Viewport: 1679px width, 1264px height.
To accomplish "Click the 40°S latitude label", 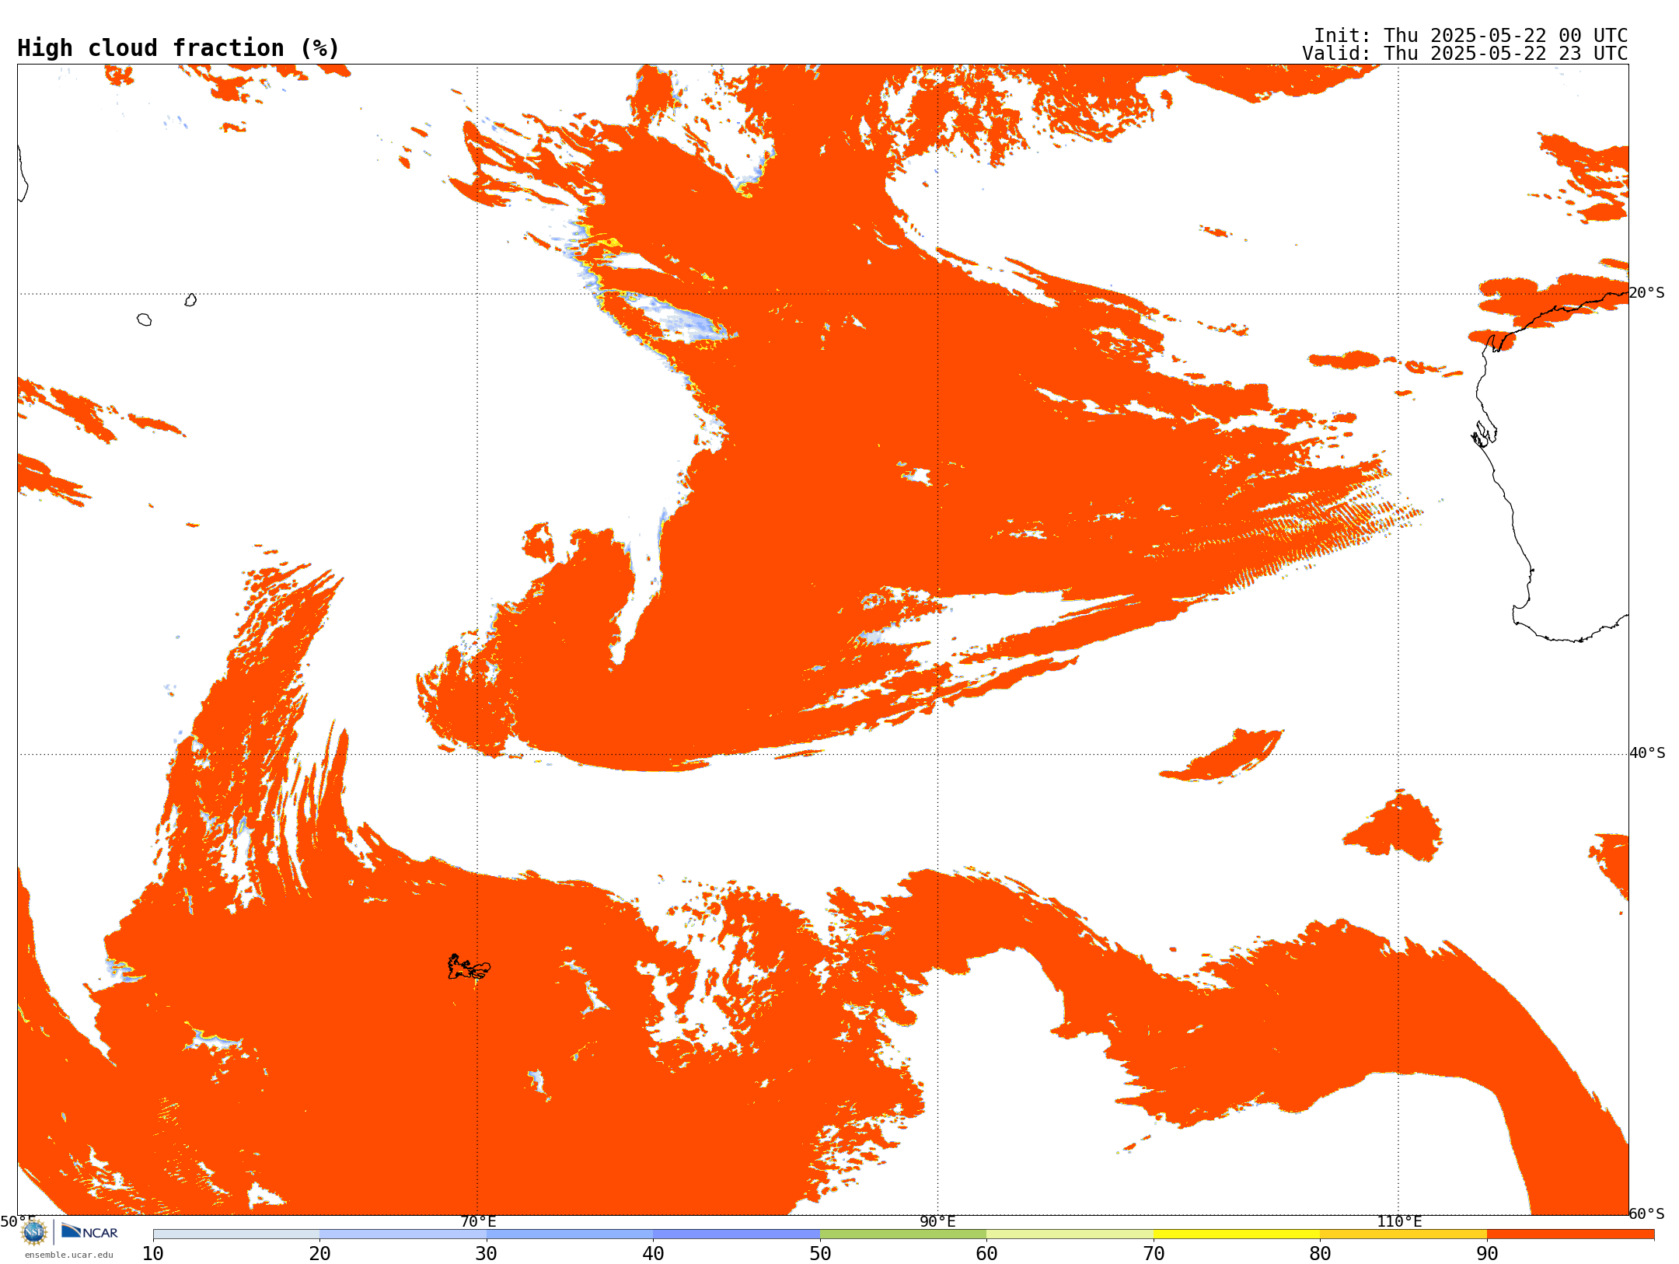I will click(x=1647, y=753).
